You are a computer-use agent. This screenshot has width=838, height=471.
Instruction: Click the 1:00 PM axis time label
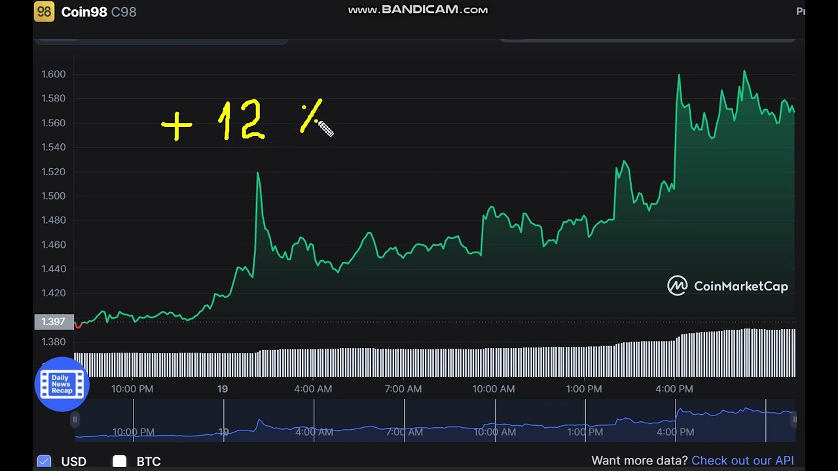584,389
